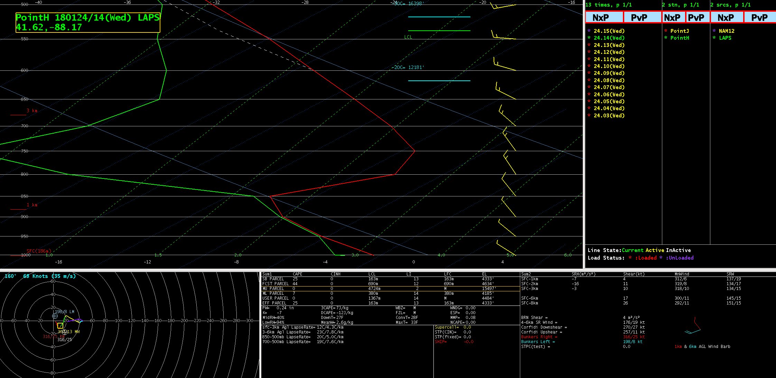Click the yellow storm motion square on hodograph

coord(60,326)
